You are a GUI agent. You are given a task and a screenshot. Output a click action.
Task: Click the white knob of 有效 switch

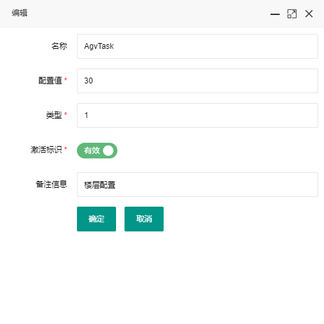pyautogui.click(x=108, y=151)
